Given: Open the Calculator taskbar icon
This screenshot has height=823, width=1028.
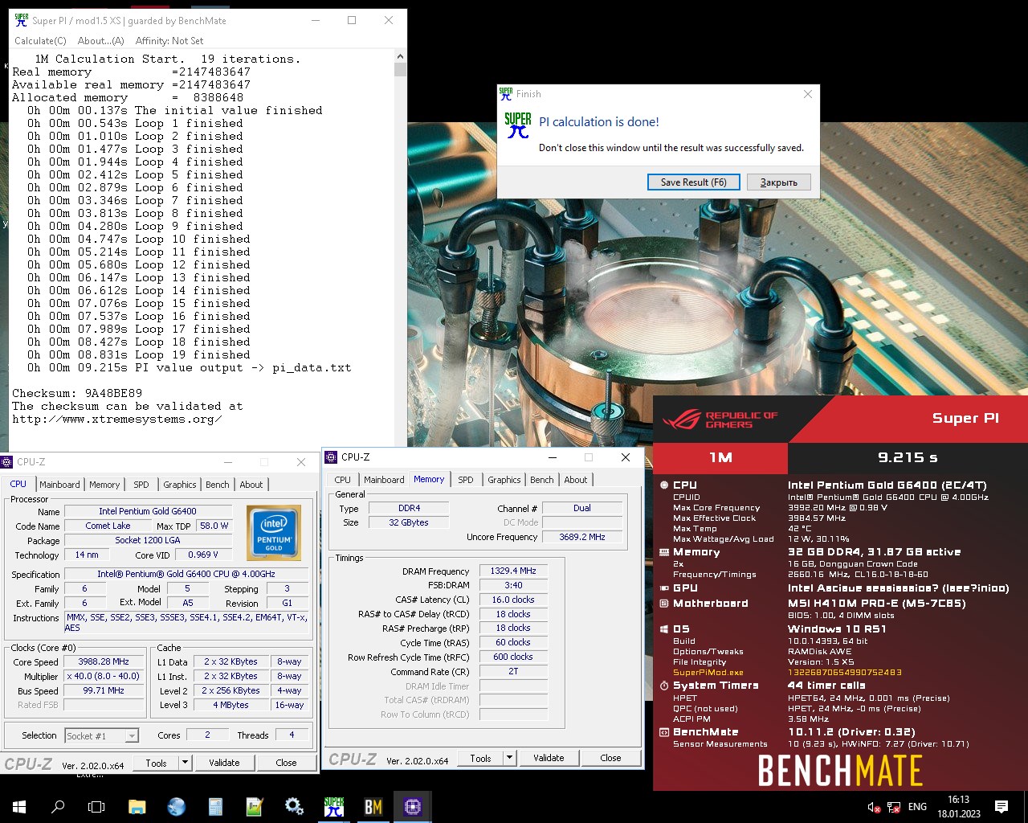Looking at the screenshot, I should 215,806.
